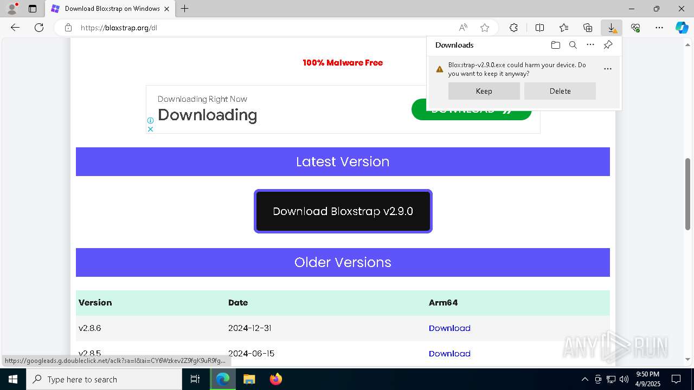The height and width of the screenshot is (390, 694).
Task: Open Settings and more ellipsis
Action: (659, 28)
